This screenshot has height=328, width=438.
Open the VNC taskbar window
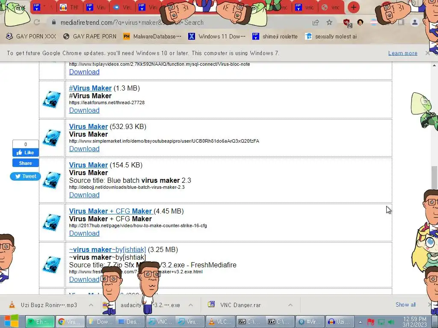coord(161,322)
